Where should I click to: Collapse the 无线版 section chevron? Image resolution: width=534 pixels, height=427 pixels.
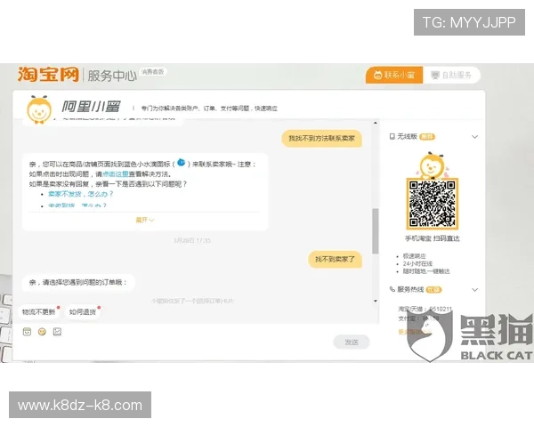pyautogui.click(x=474, y=137)
